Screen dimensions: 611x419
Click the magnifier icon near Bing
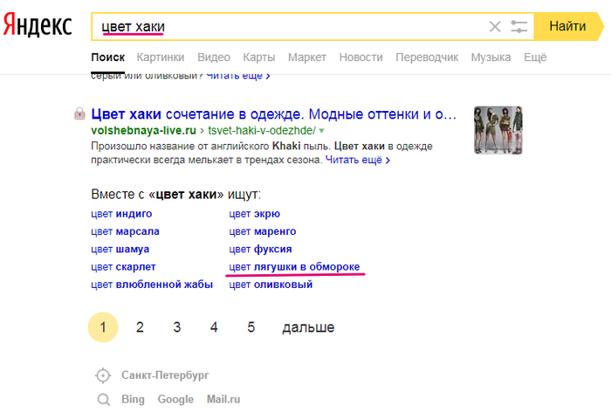104,400
